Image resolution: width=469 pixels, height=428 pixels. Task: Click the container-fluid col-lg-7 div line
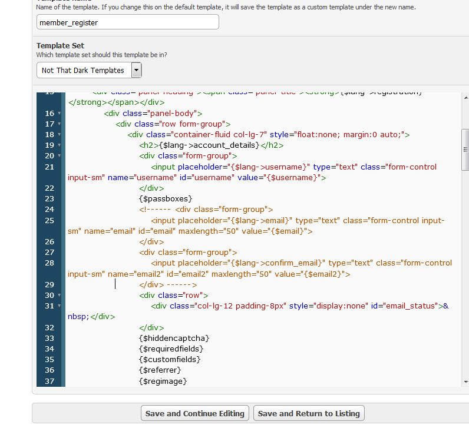268,134
